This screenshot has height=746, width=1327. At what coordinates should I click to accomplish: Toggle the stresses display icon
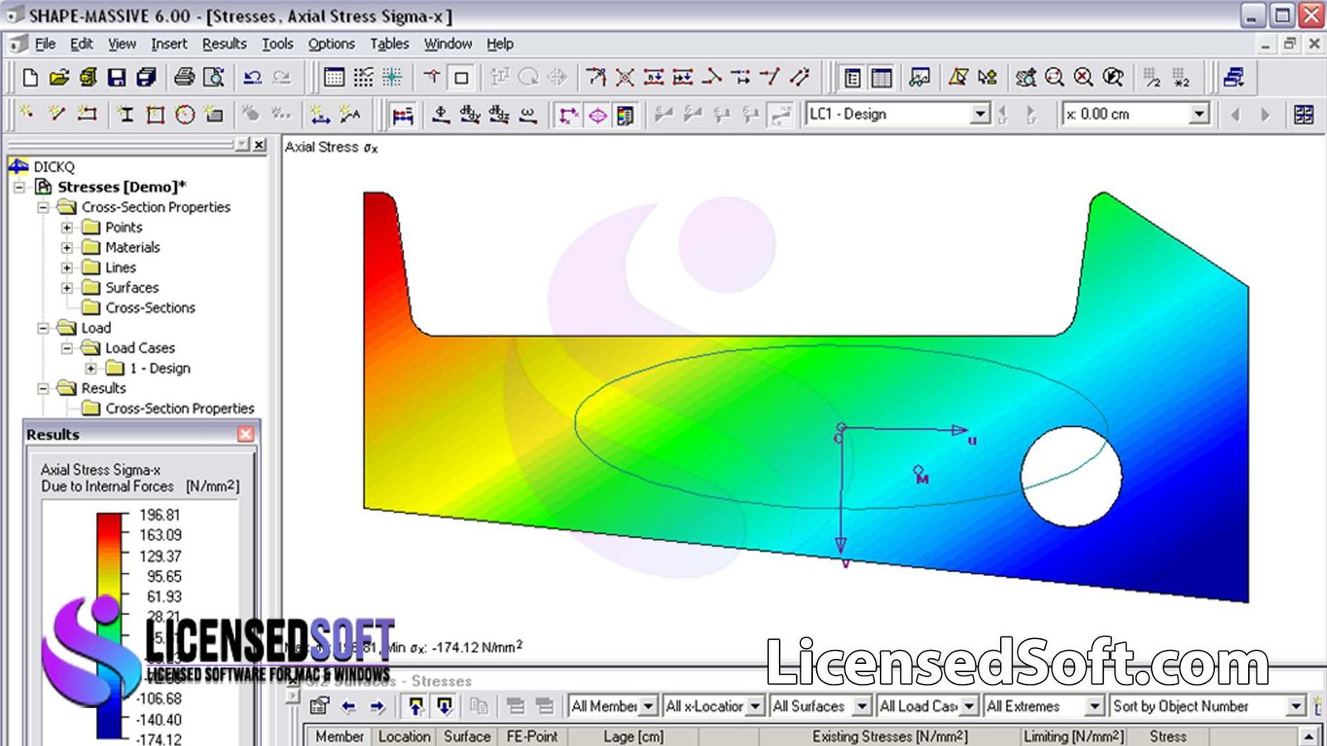(x=403, y=114)
